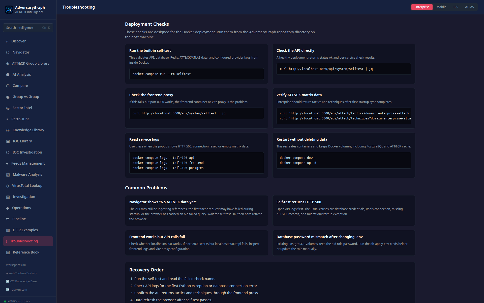The width and height of the screenshot is (484, 303).
Task: Open the Navigator page
Action: tap(28, 52)
